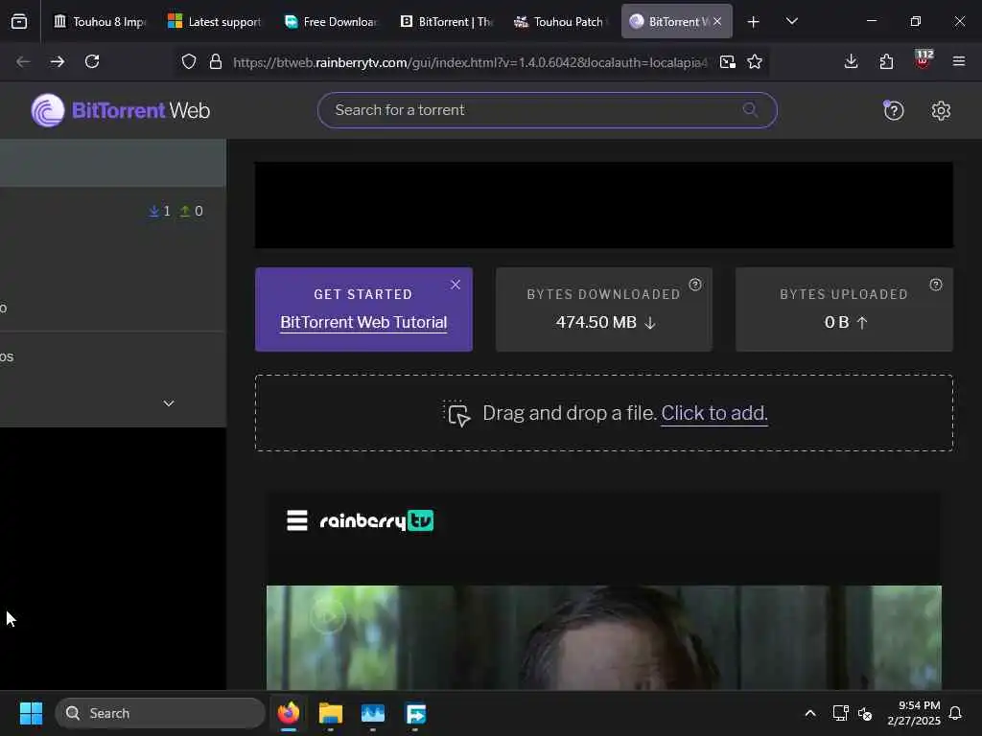This screenshot has width=982, height=736.
Task: Switch to the Free Download tab
Action: 331,22
